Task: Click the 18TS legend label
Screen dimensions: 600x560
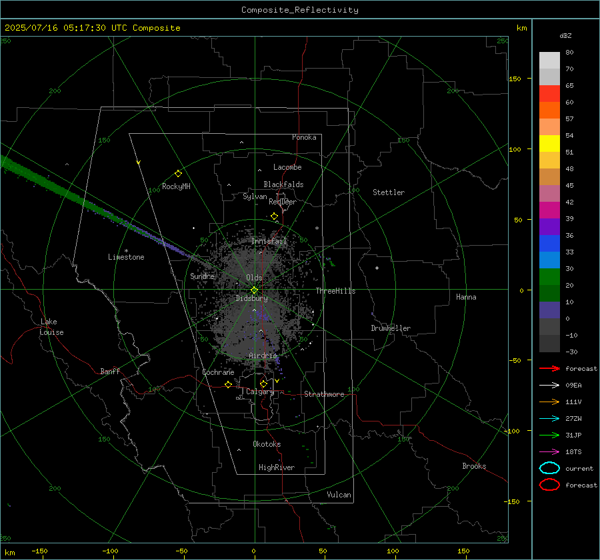Action: 573,452
